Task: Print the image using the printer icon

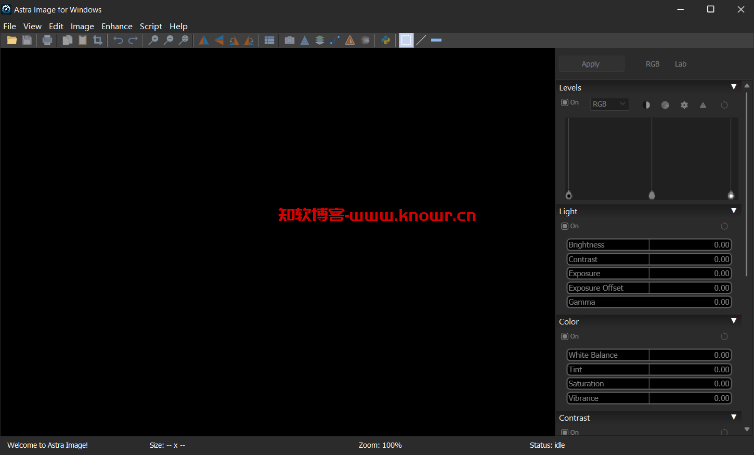Action: (x=47, y=40)
